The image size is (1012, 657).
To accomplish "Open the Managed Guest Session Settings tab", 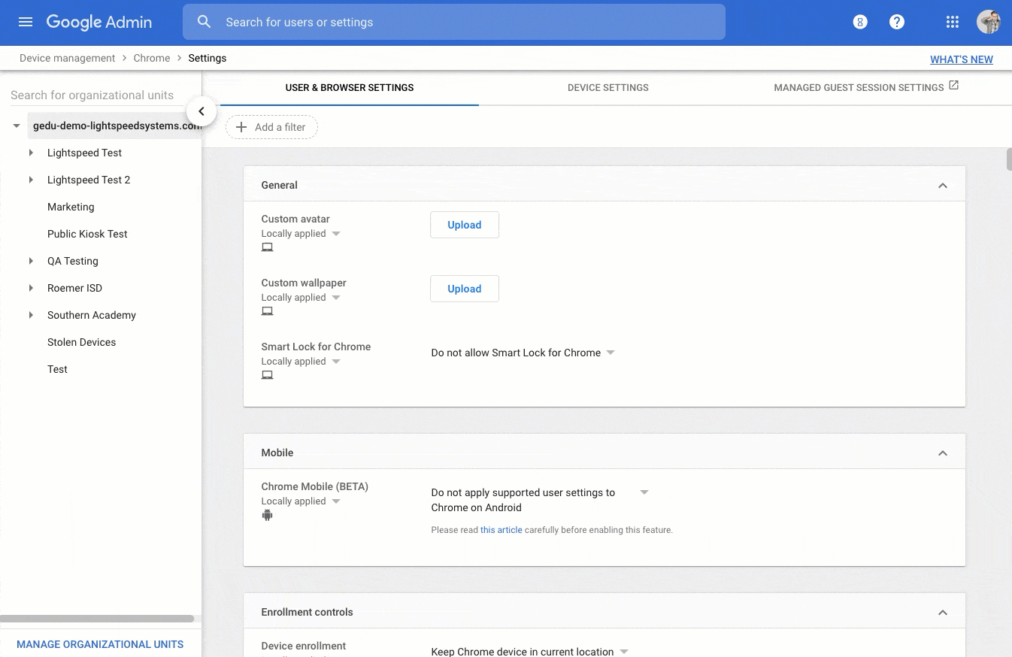I will [x=859, y=87].
